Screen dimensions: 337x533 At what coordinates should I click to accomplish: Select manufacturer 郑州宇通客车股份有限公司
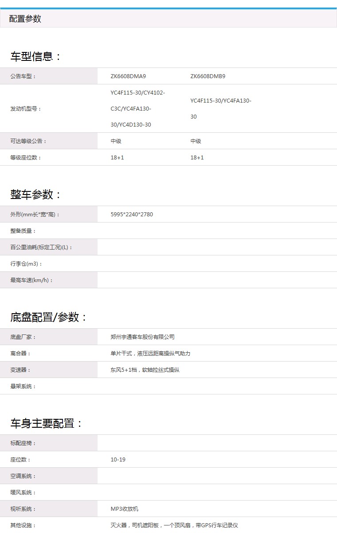[x=143, y=337]
